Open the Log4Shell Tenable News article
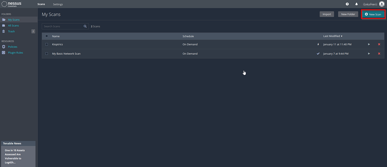Image resolution: width=387 pixels, height=167 pixels. coord(15,157)
